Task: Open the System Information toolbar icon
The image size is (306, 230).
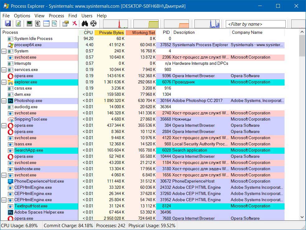Action: [30, 24]
